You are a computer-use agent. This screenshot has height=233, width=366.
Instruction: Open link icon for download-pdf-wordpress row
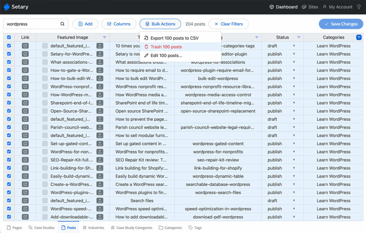[25, 217]
